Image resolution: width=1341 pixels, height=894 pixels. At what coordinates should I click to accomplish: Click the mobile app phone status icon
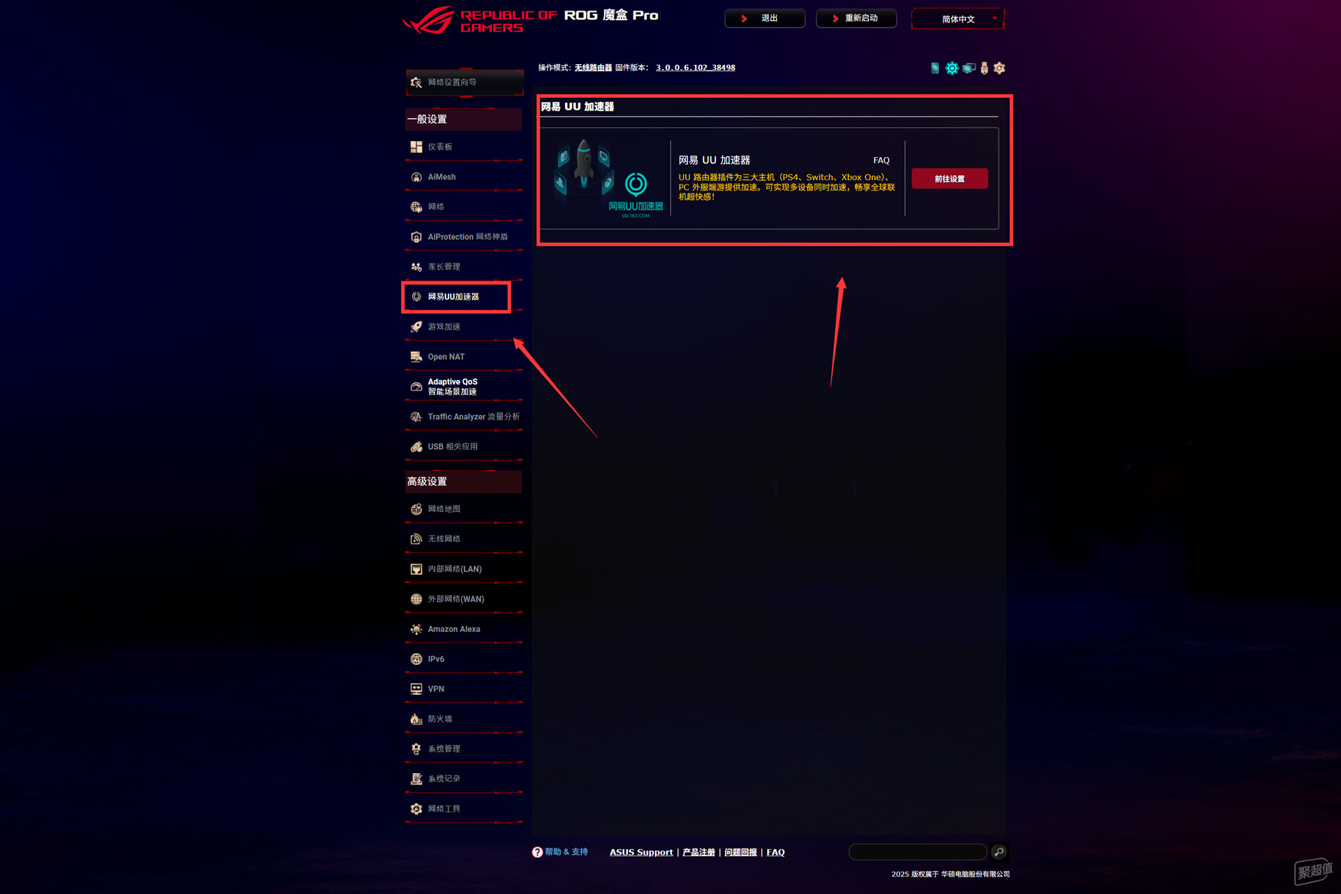(x=935, y=68)
